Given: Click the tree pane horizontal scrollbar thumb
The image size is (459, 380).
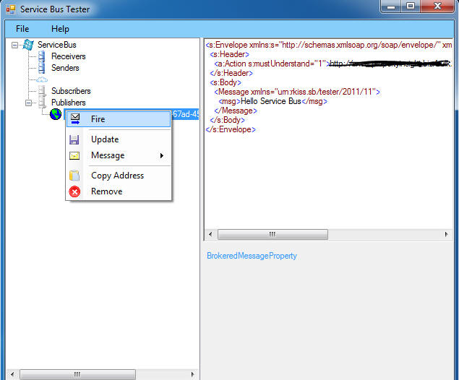Looking at the screenshot, I should (77, 374).
